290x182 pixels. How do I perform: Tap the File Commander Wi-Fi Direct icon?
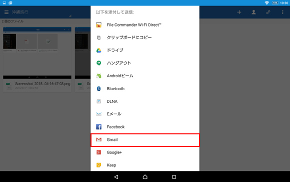click(x=99, y=25)
